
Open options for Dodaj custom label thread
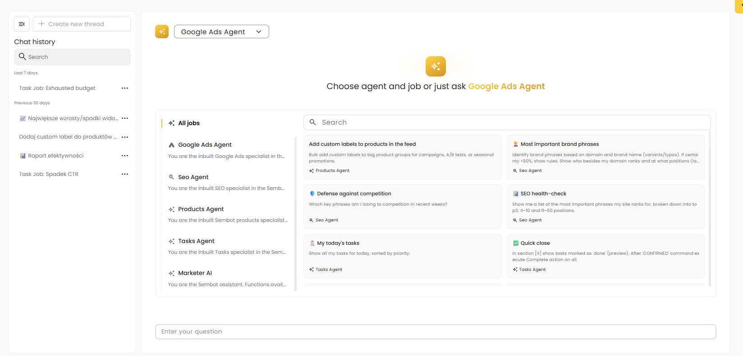pos(125,137)
